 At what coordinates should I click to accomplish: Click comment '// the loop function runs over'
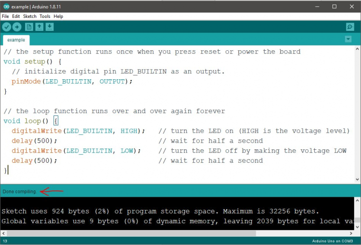coord(114,111)
